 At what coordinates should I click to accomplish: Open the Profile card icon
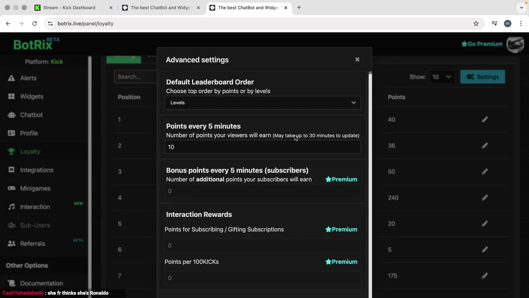point(11,133)
